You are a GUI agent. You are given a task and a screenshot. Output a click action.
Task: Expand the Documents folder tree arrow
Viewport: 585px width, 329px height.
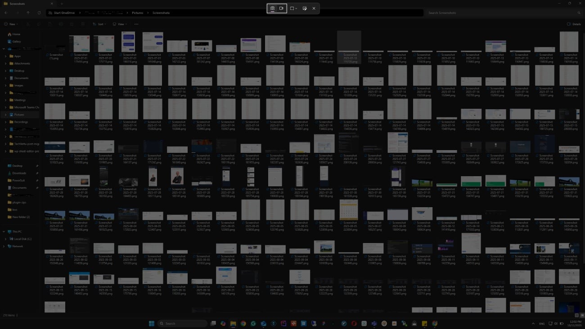5,78
